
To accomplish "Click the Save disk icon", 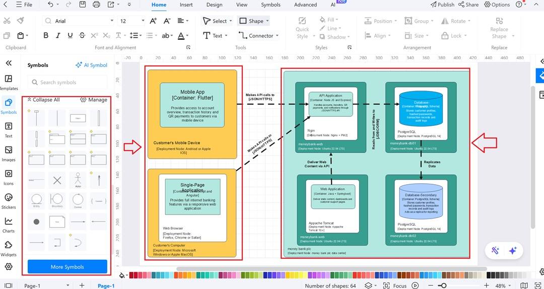I will tap(83, 5).
